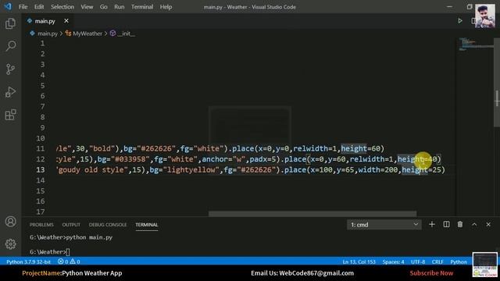Click line number 11 in the gutter

pos(40,148)
